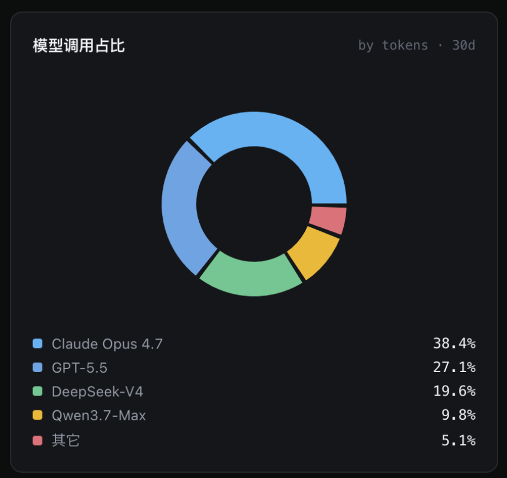507x478 pixels.
Task: Click the red 其它 chart slice
Action: click(x=328, y=220)
